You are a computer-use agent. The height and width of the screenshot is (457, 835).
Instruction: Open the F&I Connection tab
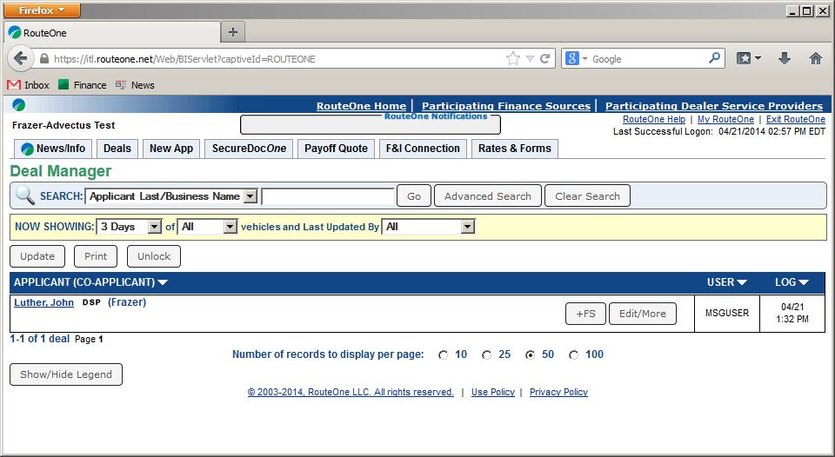(x=423, y=149)
